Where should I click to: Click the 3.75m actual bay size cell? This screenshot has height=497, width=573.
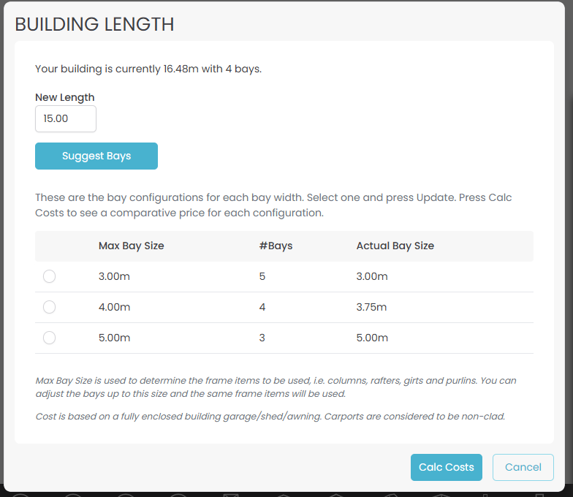(x=372, y=307)
